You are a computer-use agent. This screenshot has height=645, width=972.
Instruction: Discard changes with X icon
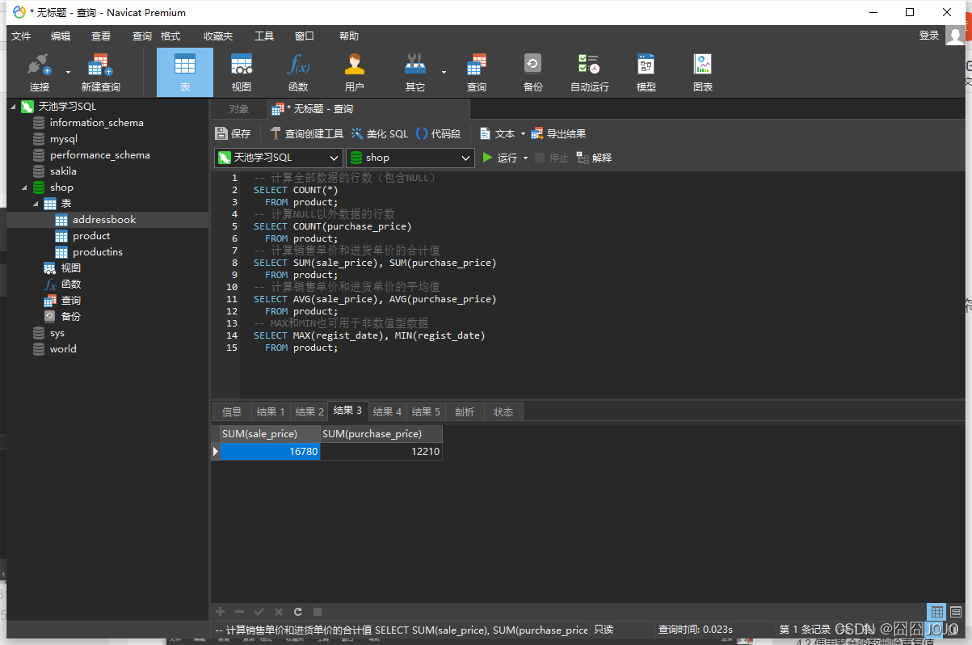279,612
